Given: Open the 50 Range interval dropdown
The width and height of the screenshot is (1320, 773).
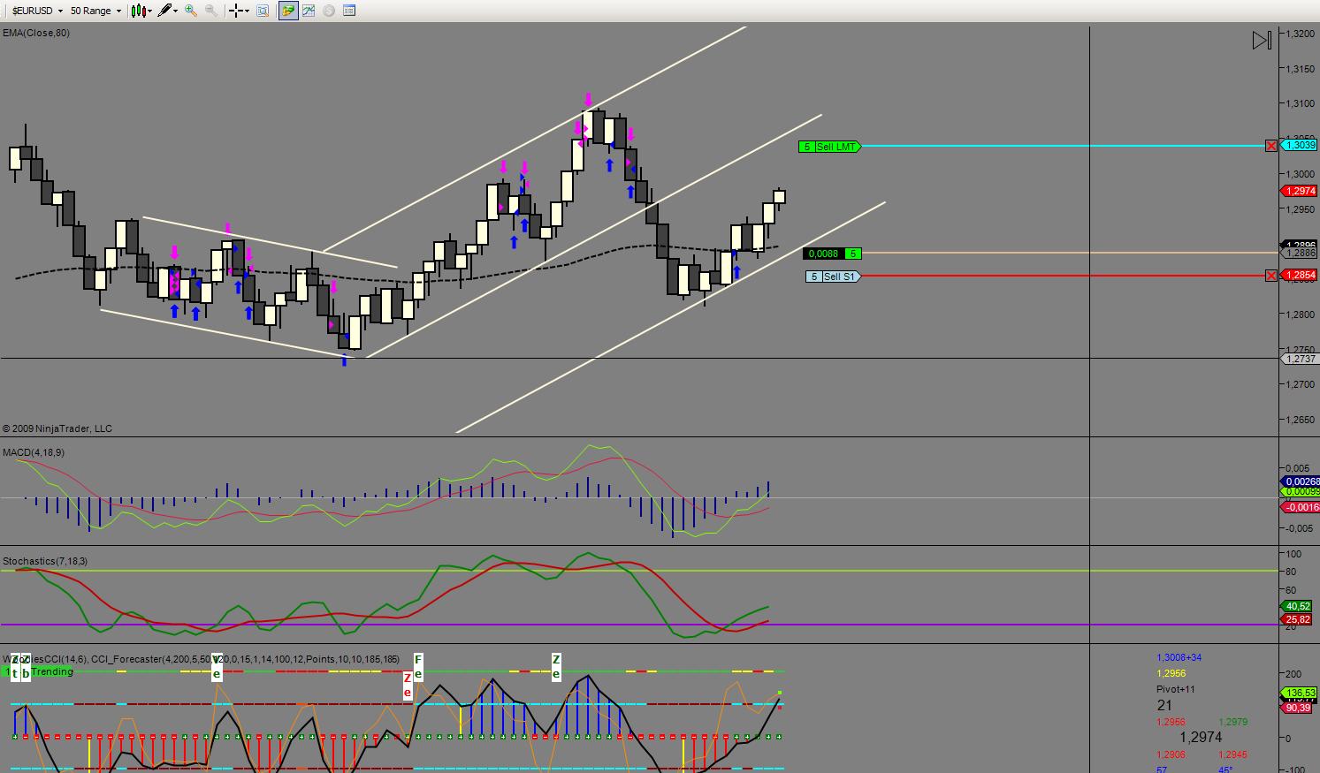Looking at the screenshot, I should [x=95, y=11].
